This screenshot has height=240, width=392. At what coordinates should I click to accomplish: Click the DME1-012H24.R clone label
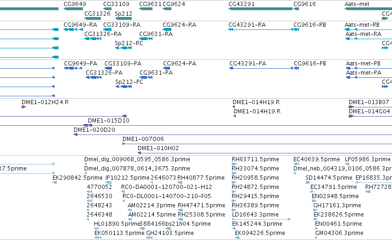pos(45,102)
